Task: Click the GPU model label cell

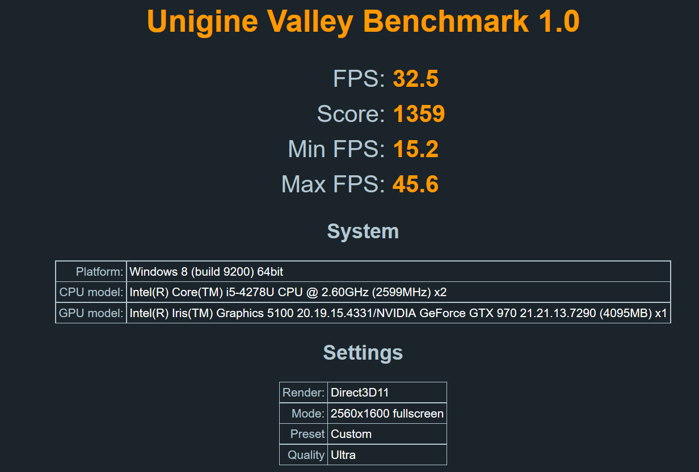Action: pos(91,313)
